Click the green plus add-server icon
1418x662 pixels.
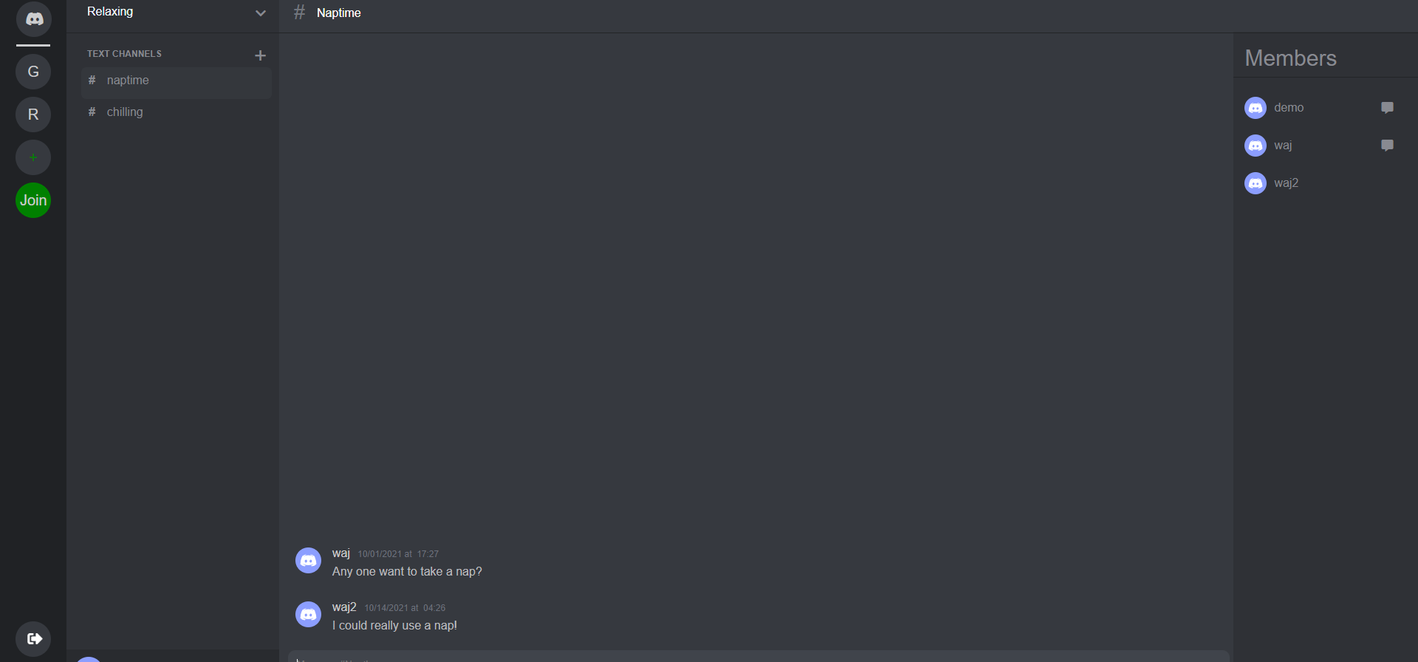(33, 157)
